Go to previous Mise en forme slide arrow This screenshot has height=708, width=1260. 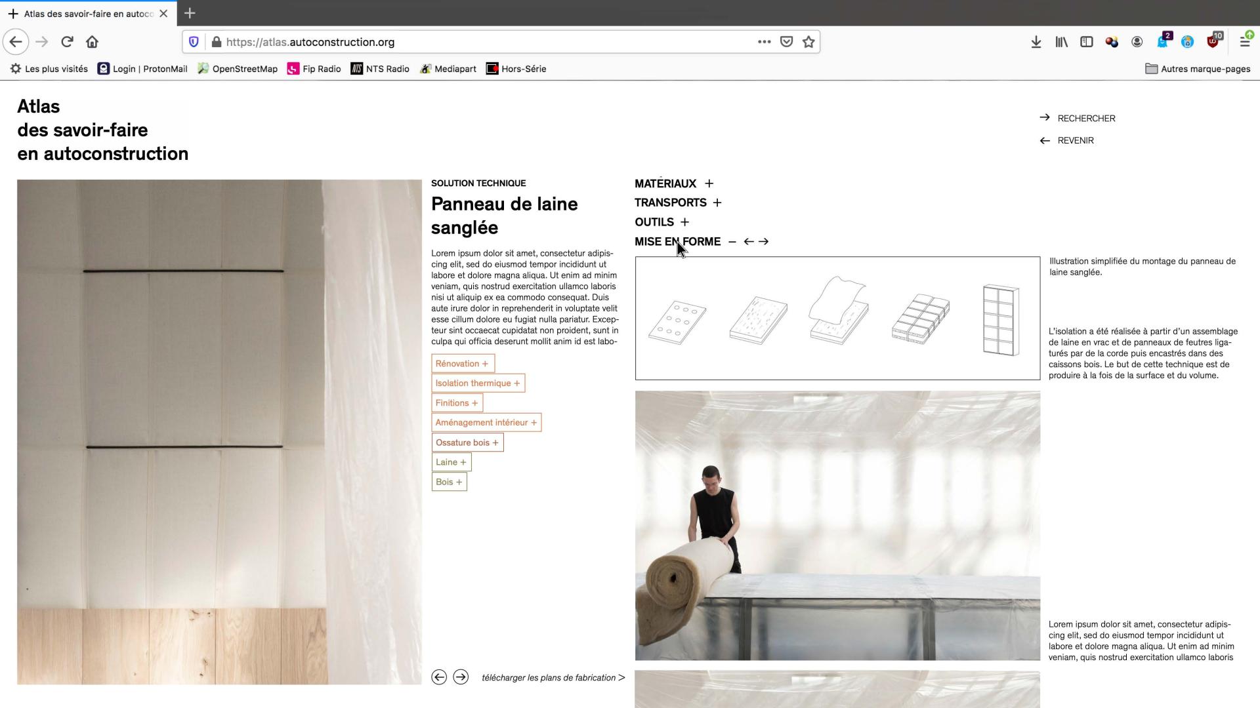point(749,241)
